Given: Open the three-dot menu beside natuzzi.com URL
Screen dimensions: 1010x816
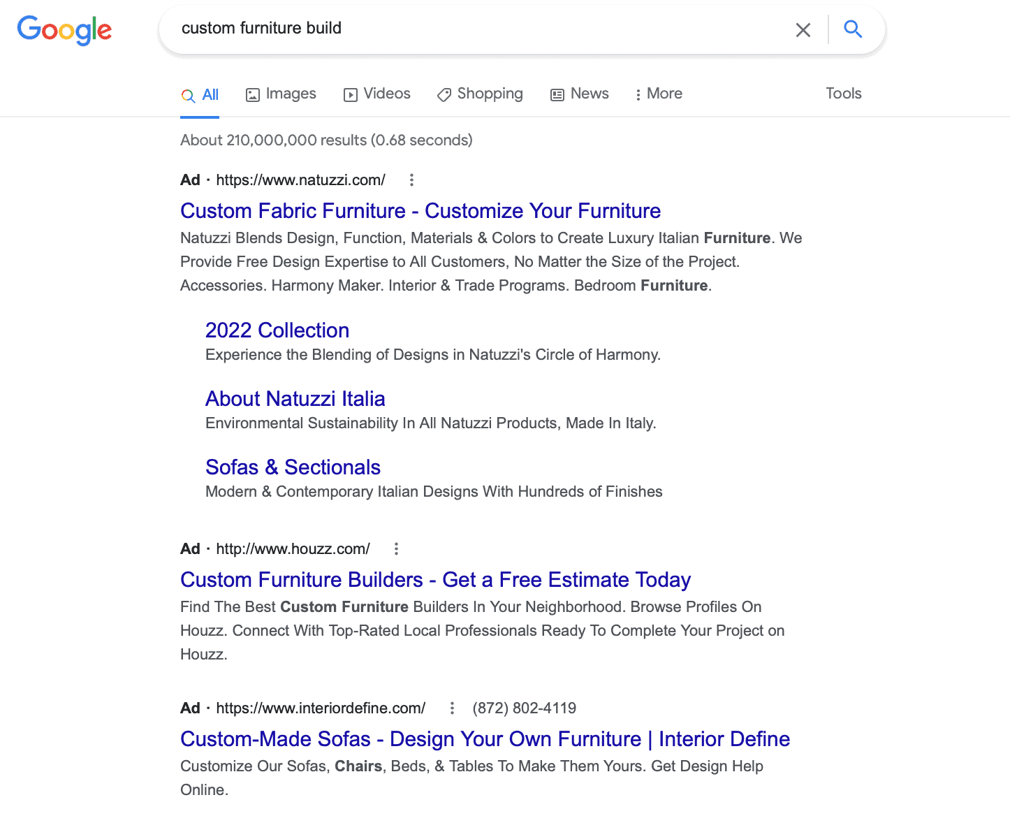Looking at the screenshot, I should point(411,180).
